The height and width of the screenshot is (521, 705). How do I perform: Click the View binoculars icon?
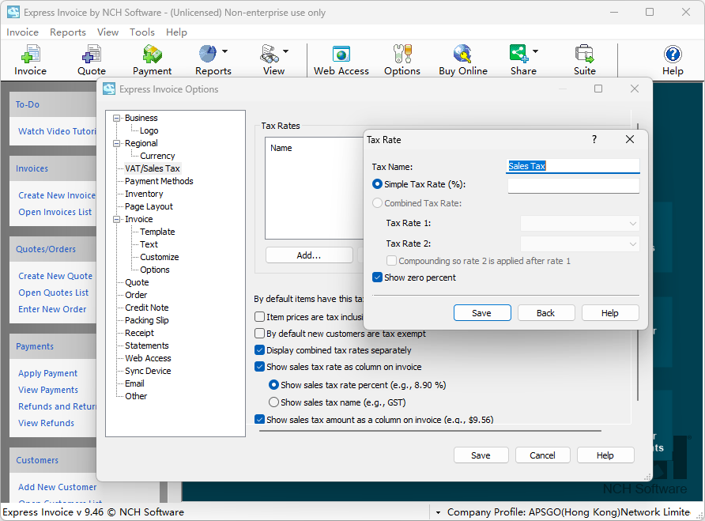[x=269, y=55]
